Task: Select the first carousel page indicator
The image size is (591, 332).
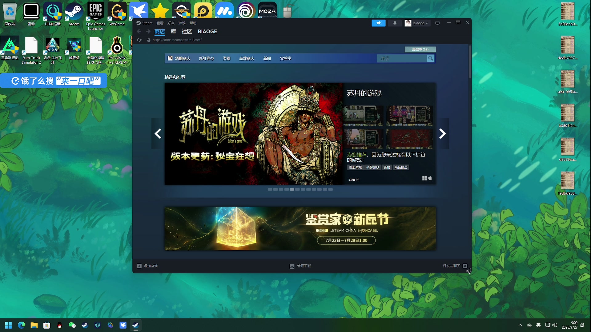Action: tap(270, 190)
